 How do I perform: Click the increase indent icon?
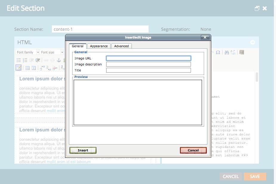tap(38, 60)
